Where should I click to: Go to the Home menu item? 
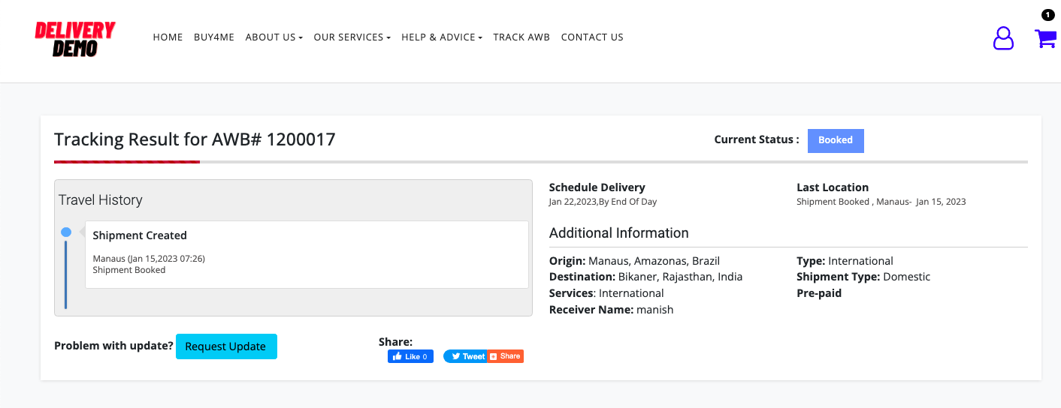(x=168, y=37)
